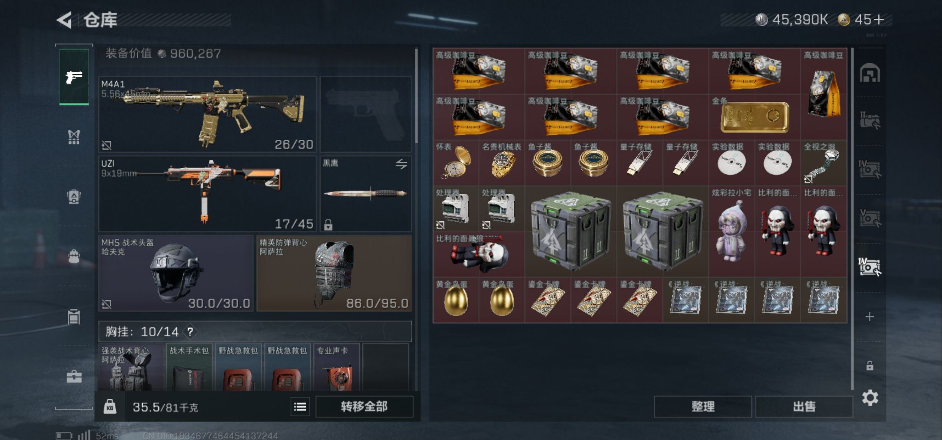Select the home stash icon in right sidebar

tap(870, 73)
